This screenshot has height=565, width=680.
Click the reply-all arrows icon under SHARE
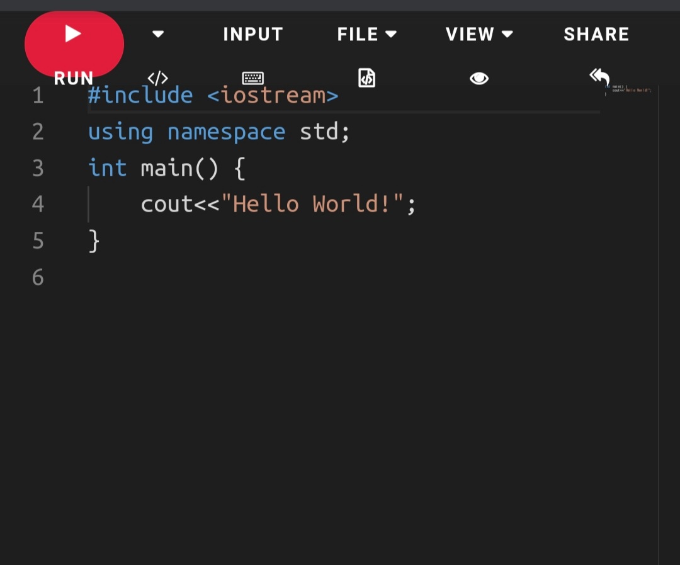(599, 77)
